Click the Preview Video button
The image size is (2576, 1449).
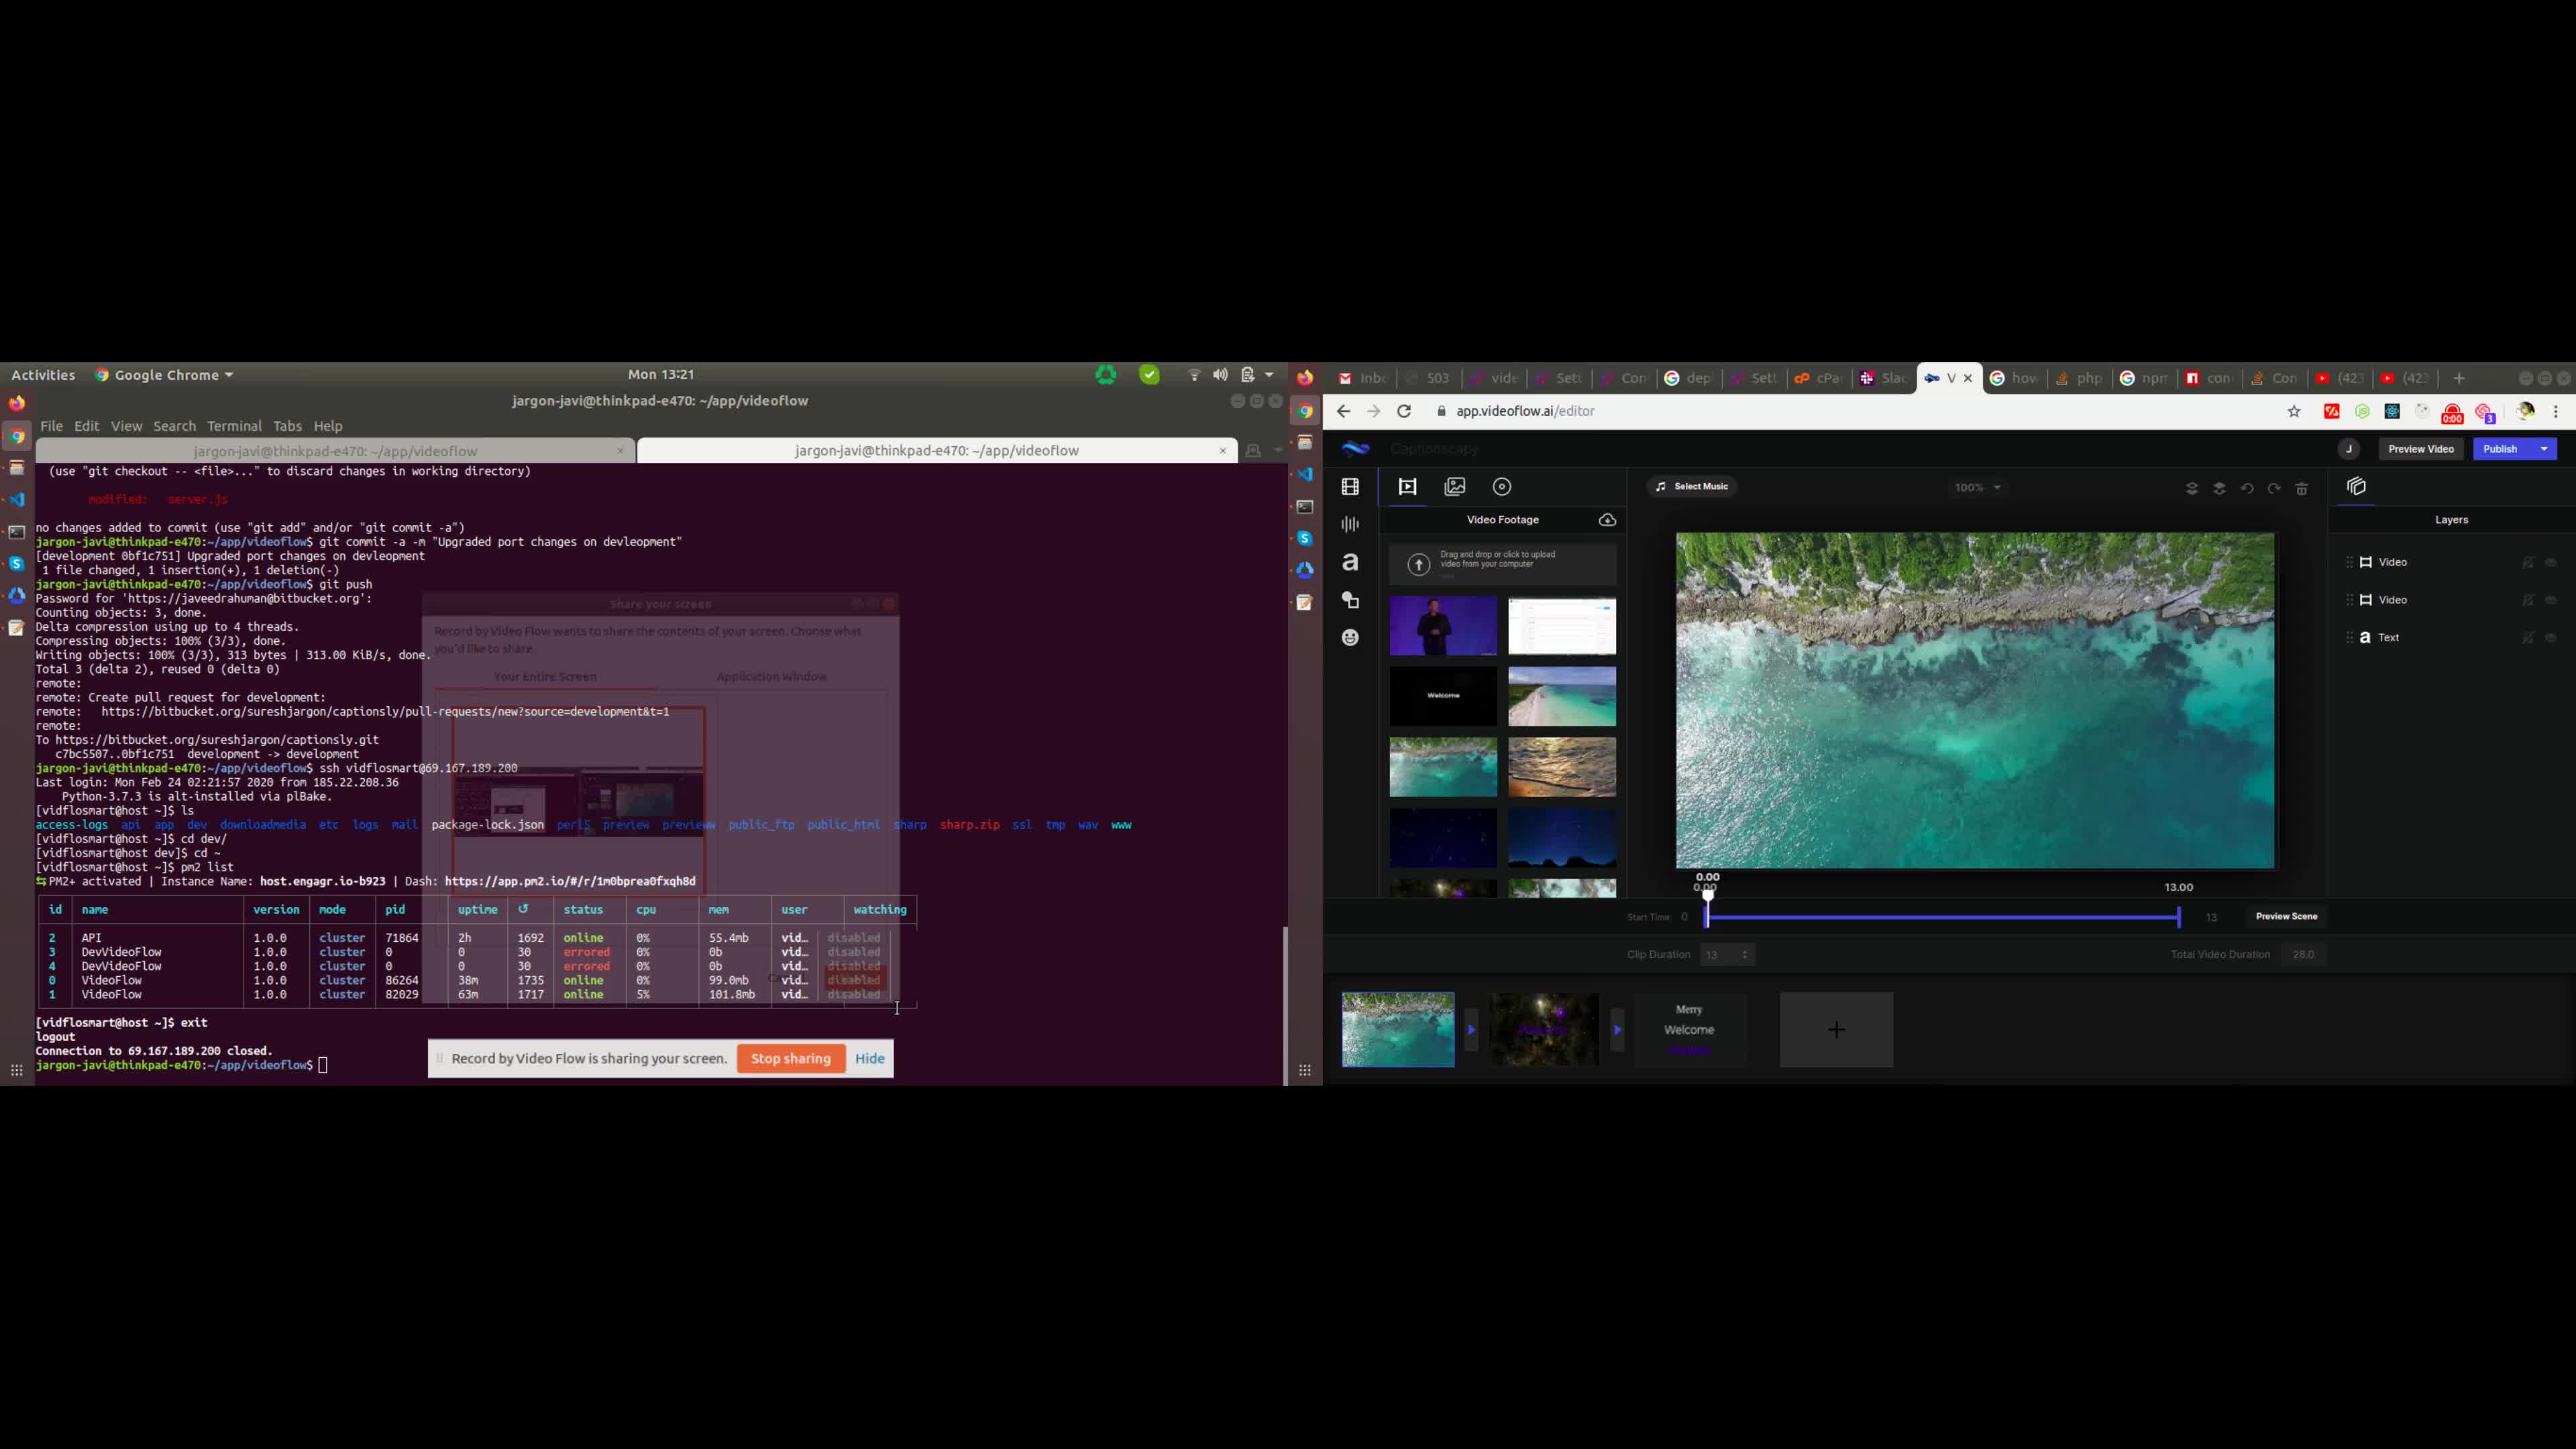(2420, 449)
